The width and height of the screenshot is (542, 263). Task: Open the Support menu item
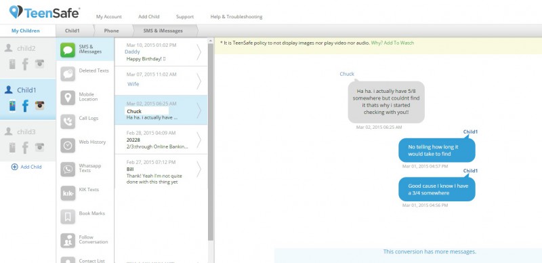[185, 17]
